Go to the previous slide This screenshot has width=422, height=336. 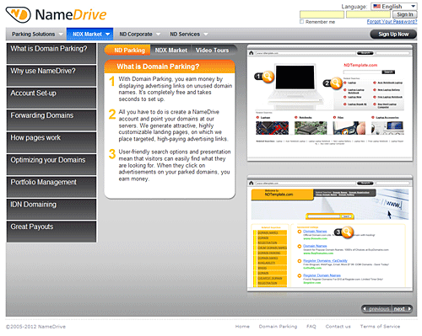click(x=377, y=309)
